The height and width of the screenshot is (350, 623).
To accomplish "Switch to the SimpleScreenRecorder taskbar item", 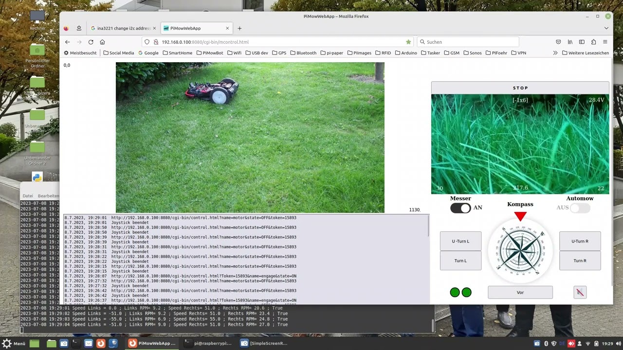I will coord(264,343).
